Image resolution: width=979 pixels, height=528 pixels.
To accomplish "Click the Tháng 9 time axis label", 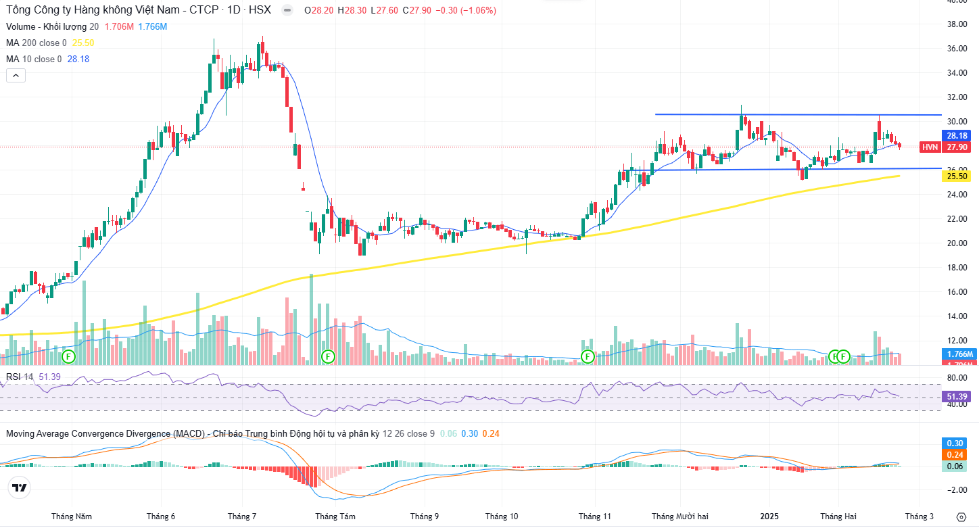I will pos(424,517).
